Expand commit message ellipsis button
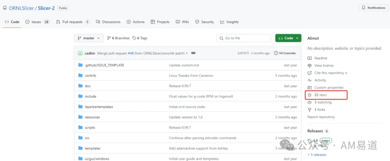Viewport: 390px width, 161px height. point(193,53)
